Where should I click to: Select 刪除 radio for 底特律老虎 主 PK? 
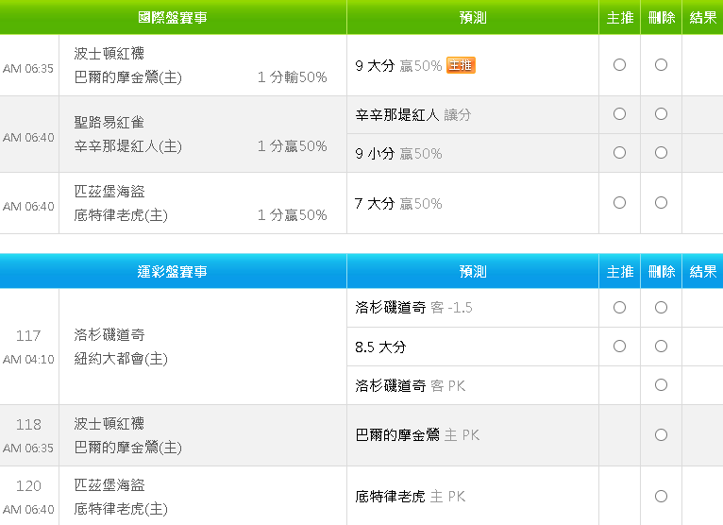(x=661, y=497)
